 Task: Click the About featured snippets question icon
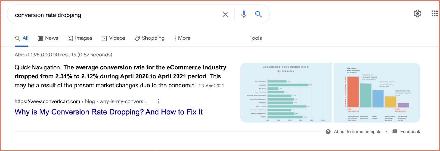(x=328, y=132)
